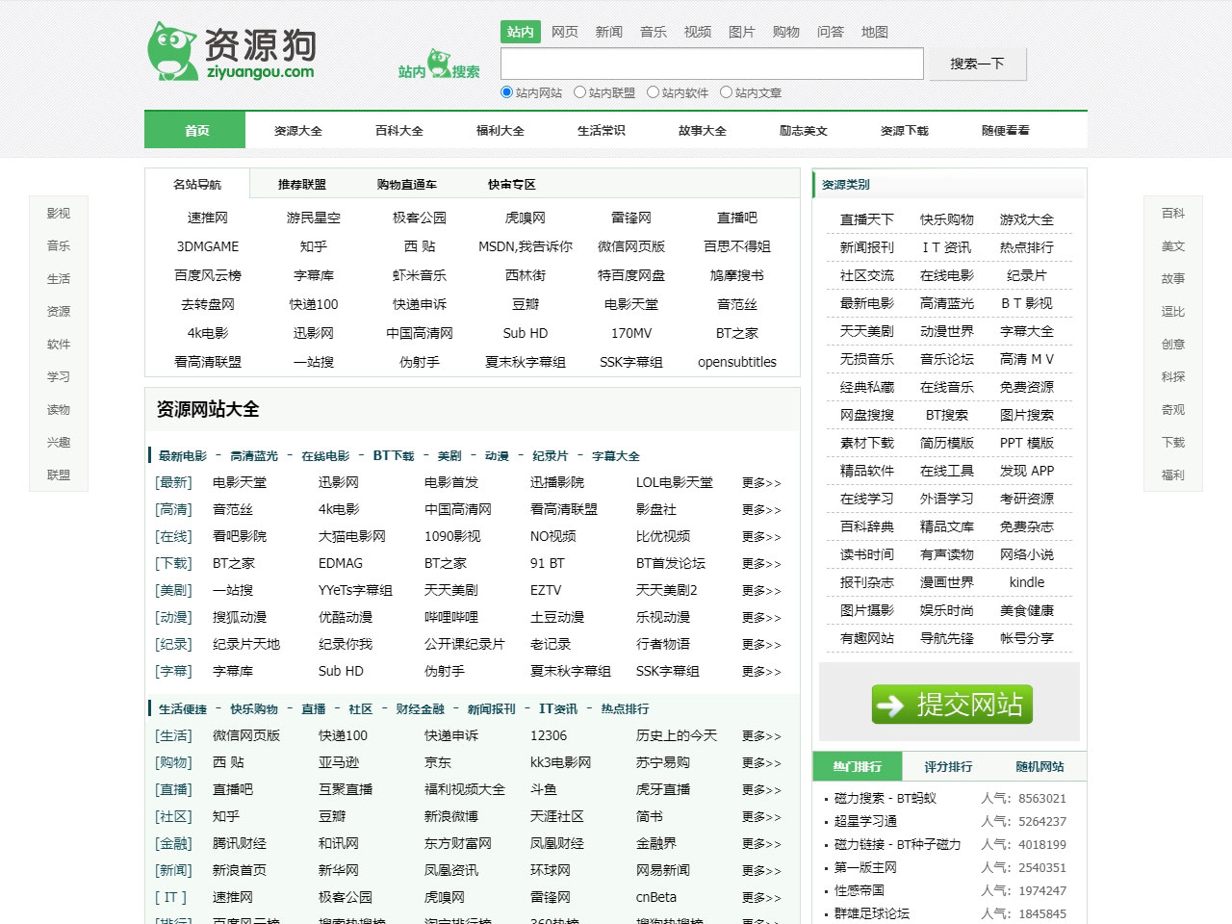This screenshot has width=1232, height=924.
Task: Open 资源大全 in the main navigation
Action: pyautogui.click(x=298, y=131)
